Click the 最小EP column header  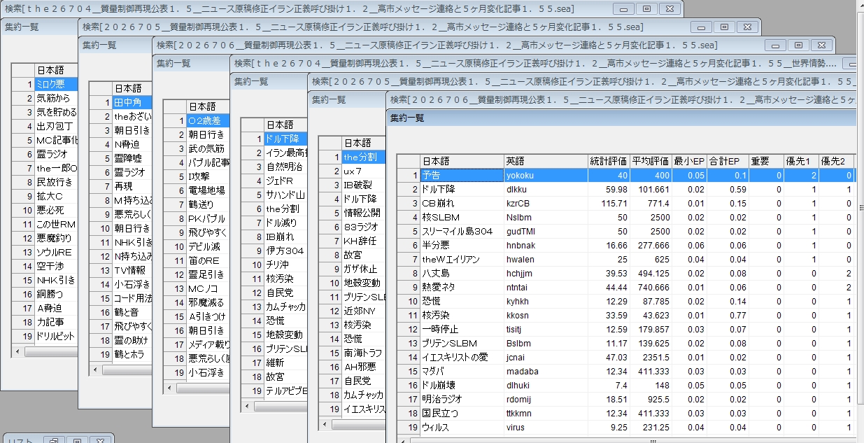(x=689, y=161)
